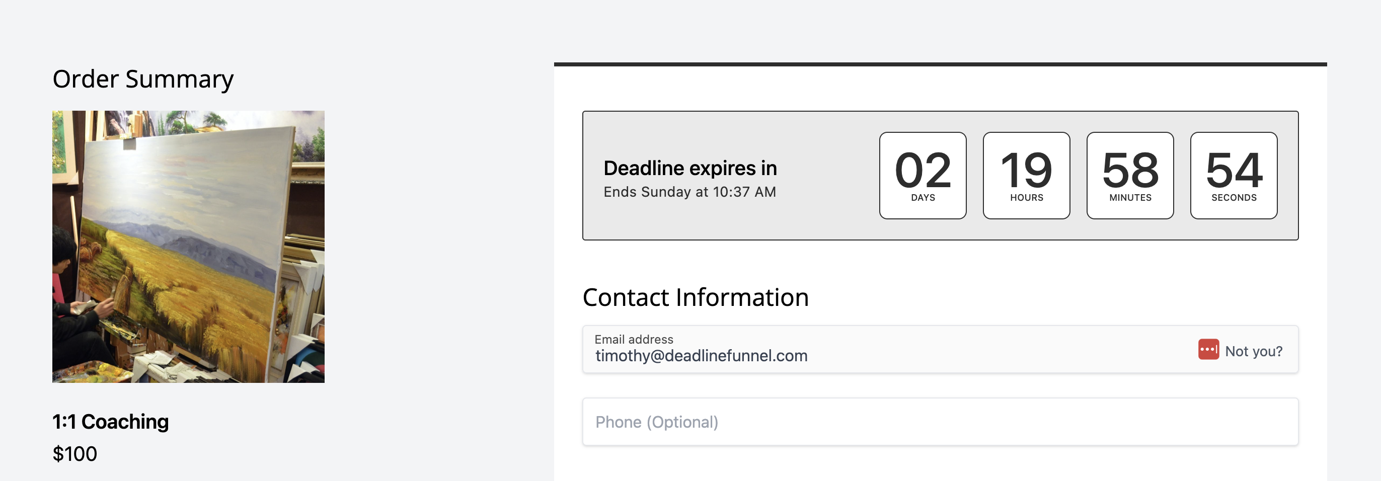Click the $100 price text
Screen dimensions: 1381x481
pos(74,454)
